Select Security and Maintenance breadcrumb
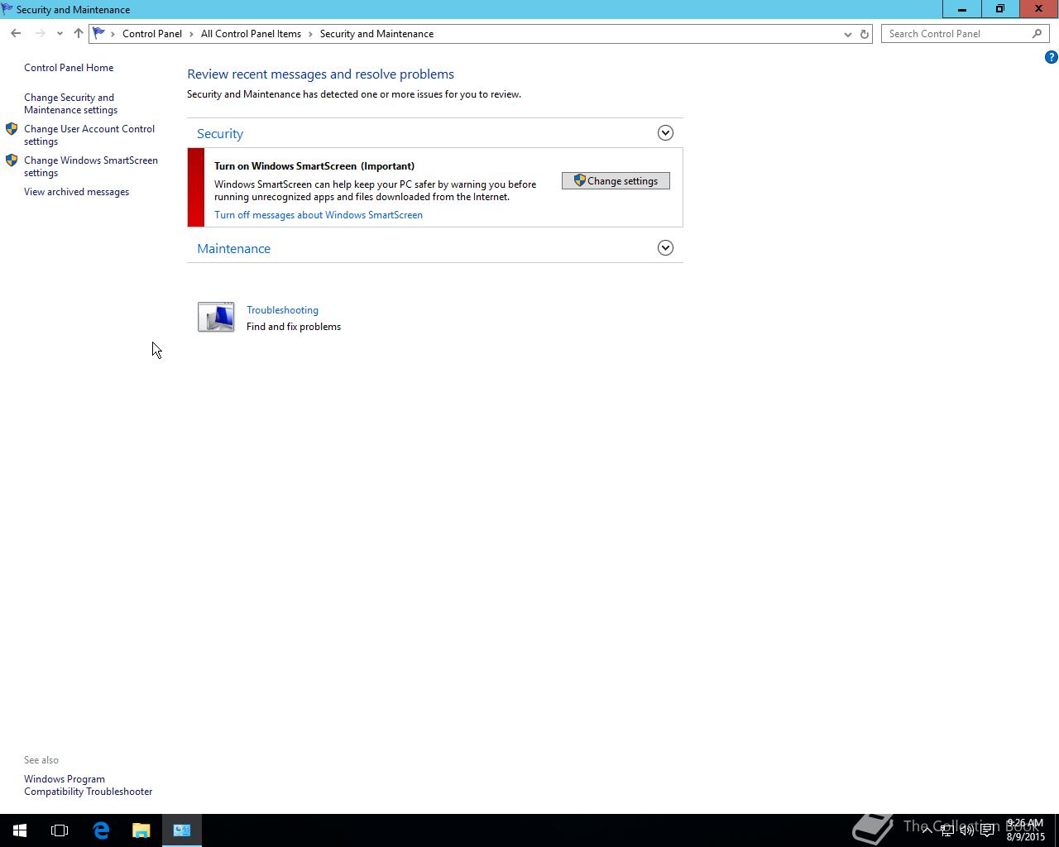The height and width of the screenshot is (847, 1059). [376, 34]
